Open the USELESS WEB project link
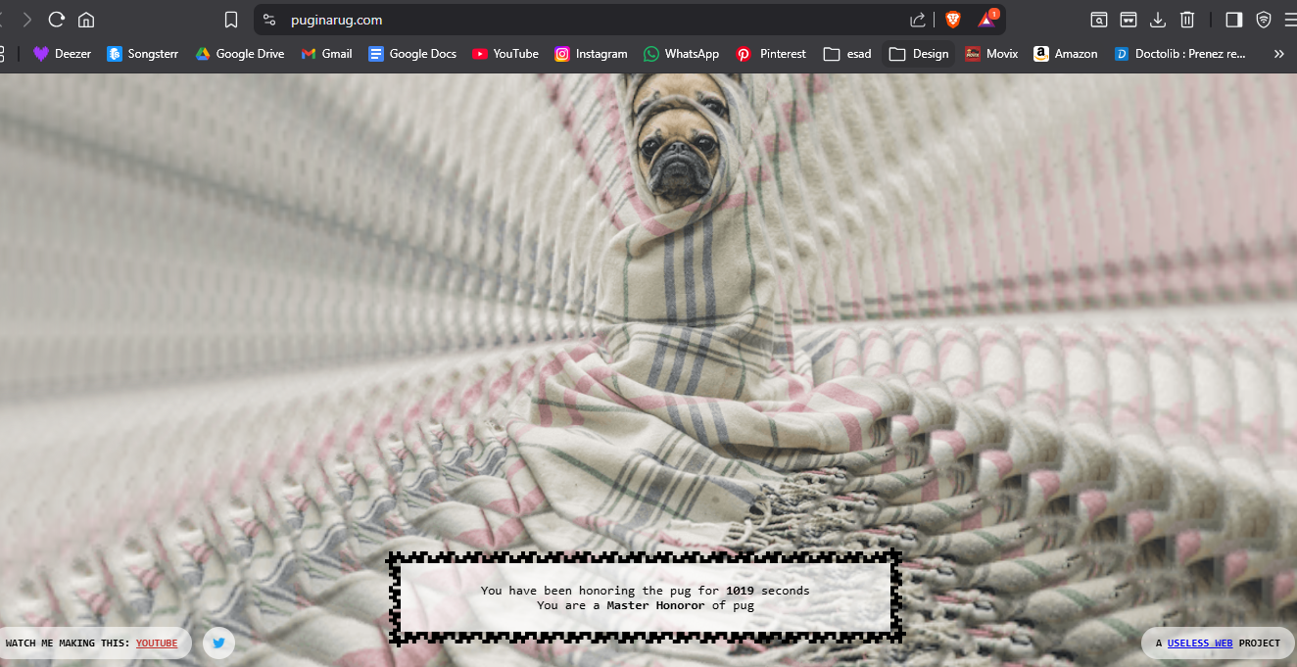Viewport: 1297px width, 667px height. (x=1200, y=643)
